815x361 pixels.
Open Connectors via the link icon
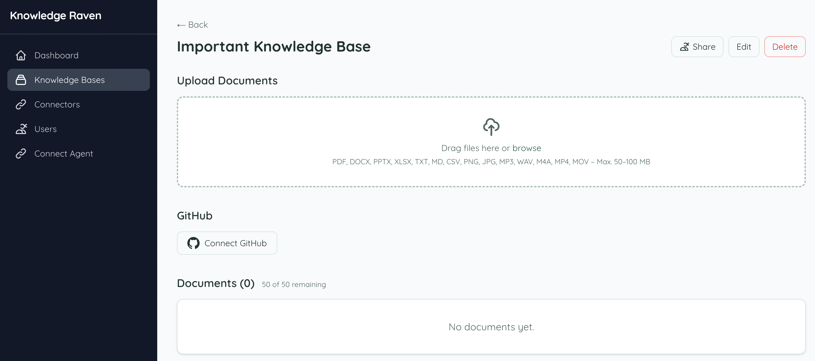21,104
